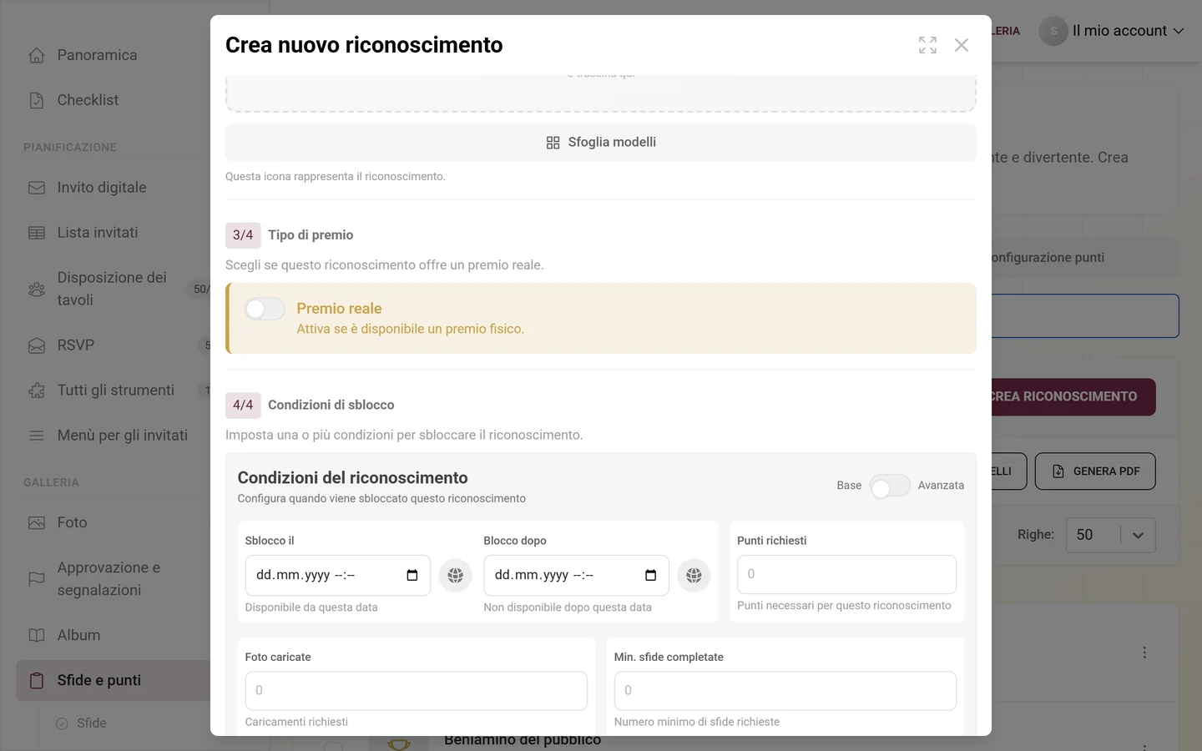
Task: Open the Righe rows-per-page dropdown
Action: pyautogui.click(x=1110, y=535)
